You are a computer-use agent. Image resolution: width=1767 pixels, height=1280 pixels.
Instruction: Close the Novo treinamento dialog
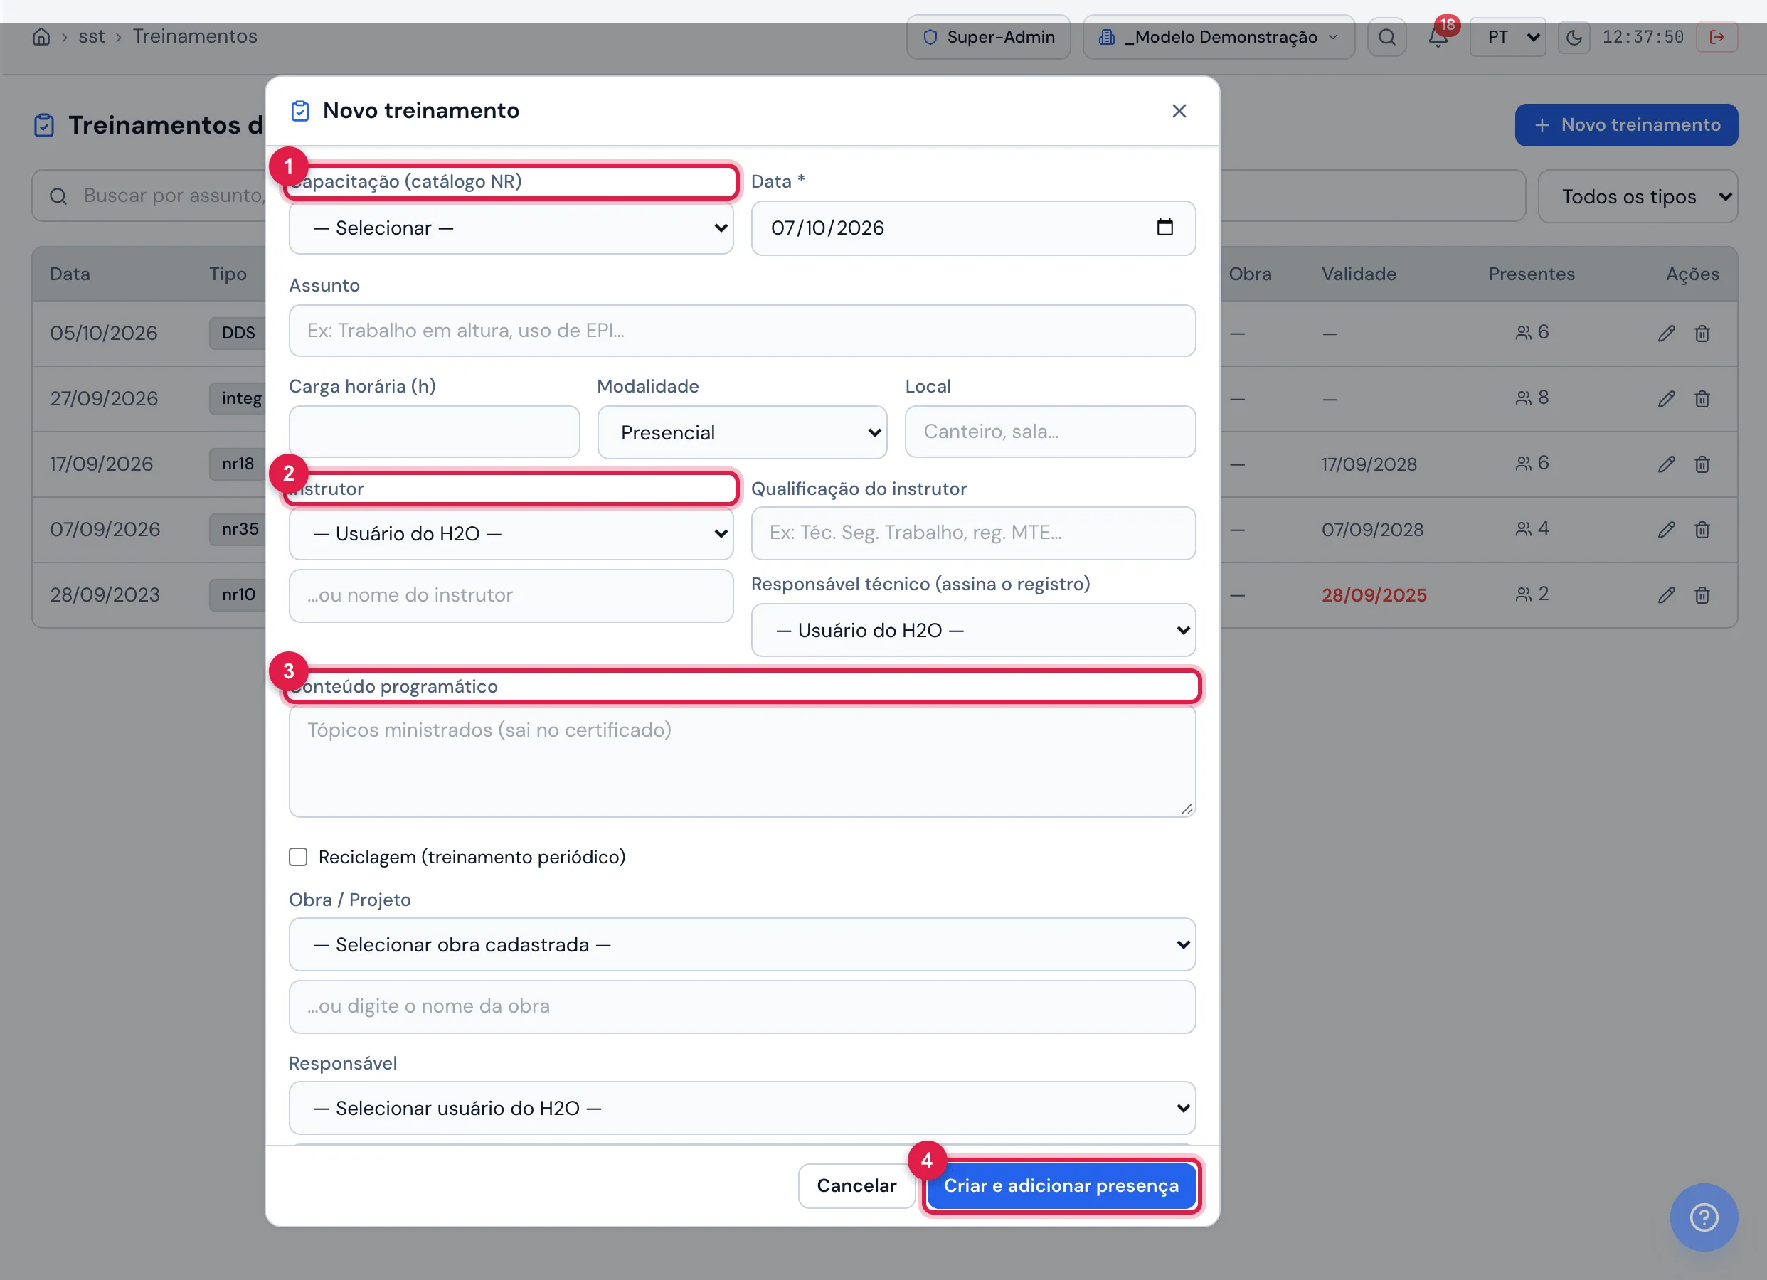[x=1179, y=111]
